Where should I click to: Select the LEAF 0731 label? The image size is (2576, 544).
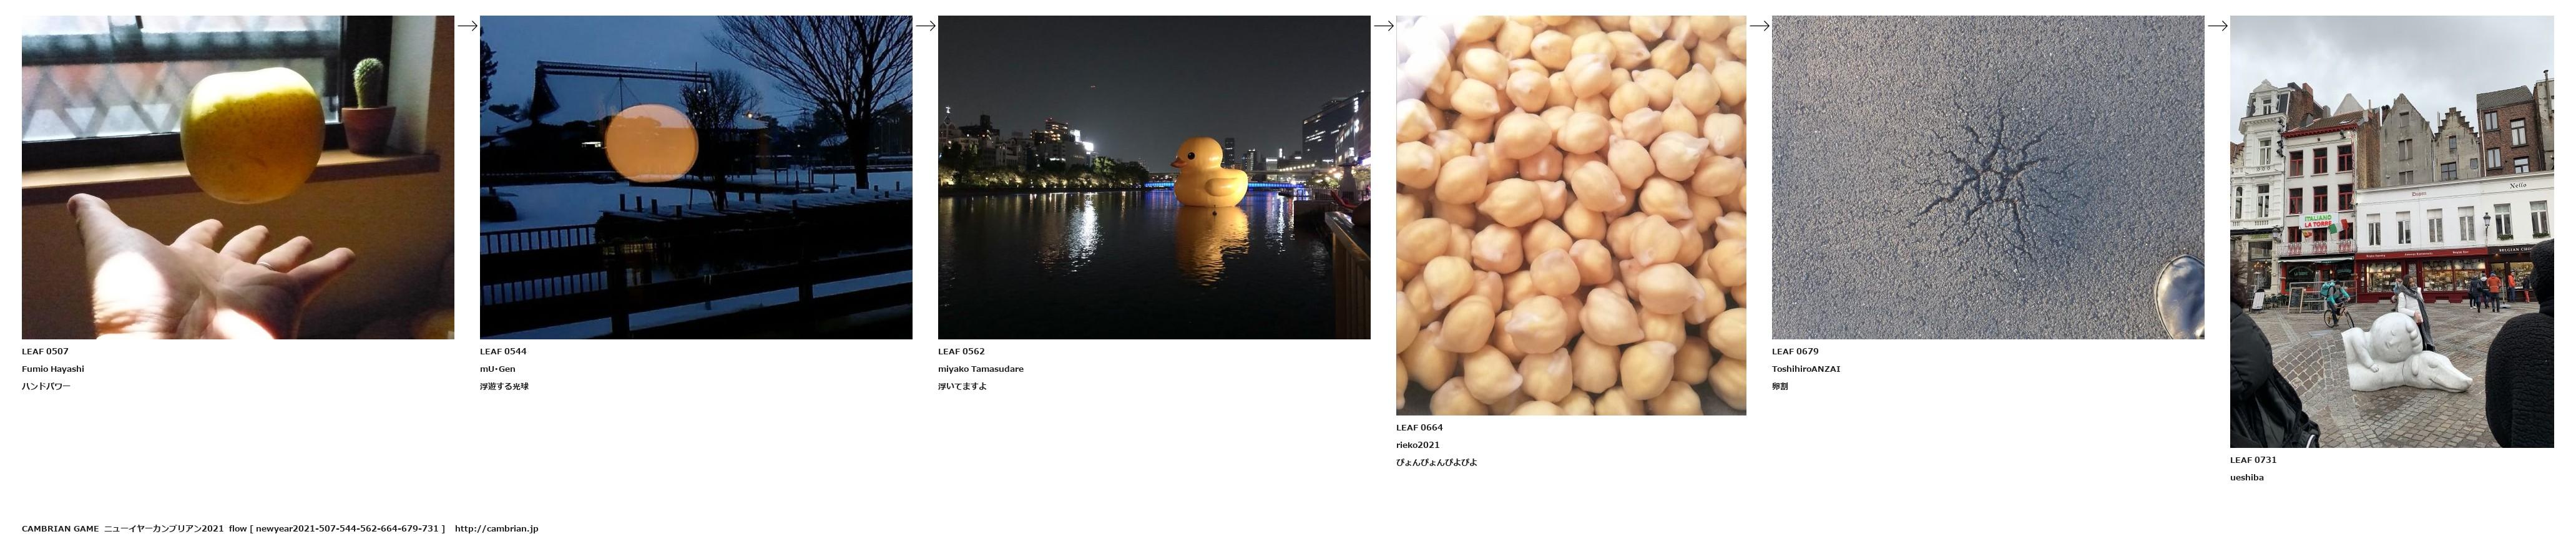(x=2253, y=460)
